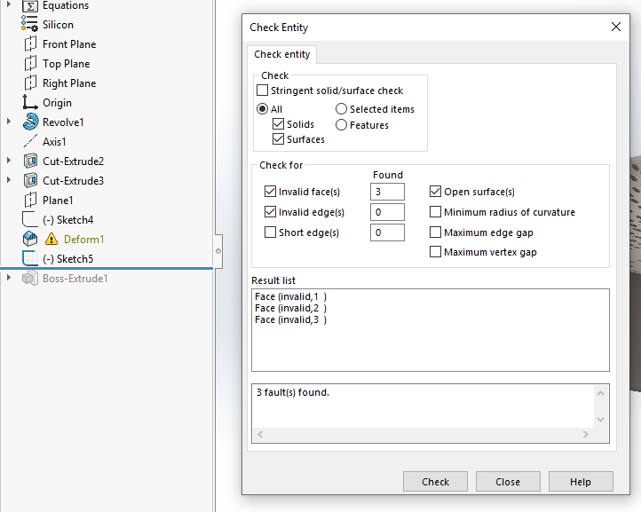Expand the Revolve1 tree node
Image resolution: width=641 pixels, height=512 pixels.
click(9, 122)
